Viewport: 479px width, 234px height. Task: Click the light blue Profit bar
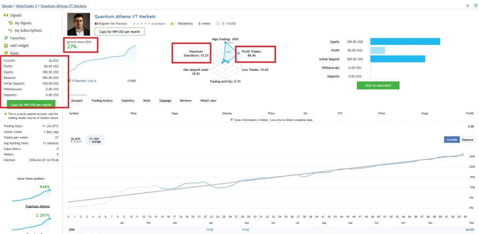pyautogui.click(x=377, y=50)
